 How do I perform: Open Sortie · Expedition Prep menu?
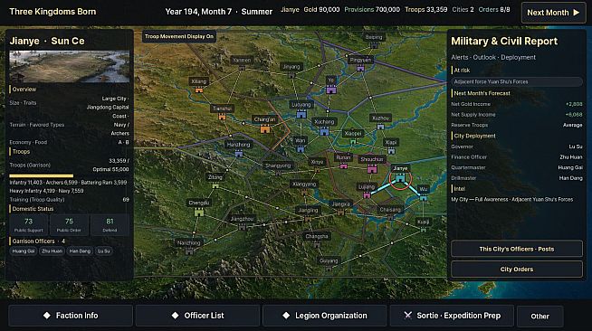click(x=452, y=316)
